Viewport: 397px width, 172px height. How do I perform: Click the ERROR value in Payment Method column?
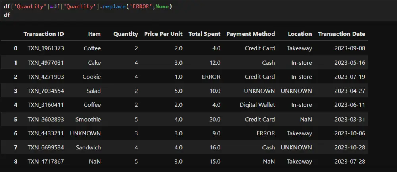[x=266, y=133]
